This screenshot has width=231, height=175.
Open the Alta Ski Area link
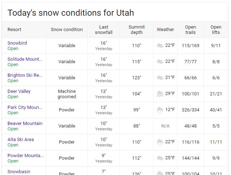[21, 139]
